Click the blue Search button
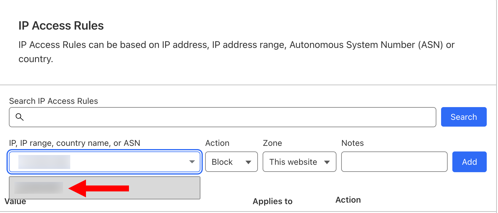498x213 pixels. click(464, 117)
